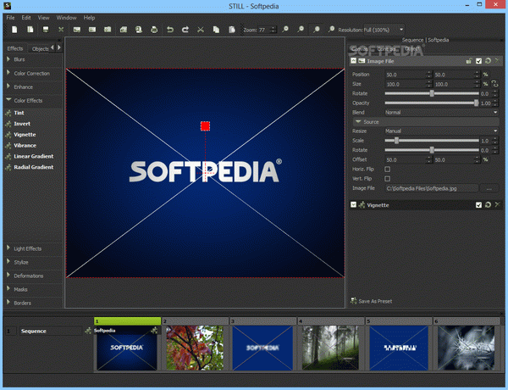The height and width of the screenshot is (390, 508).
Task: Remove the Vignette effect with its X icon
Action: coord(497,204)
